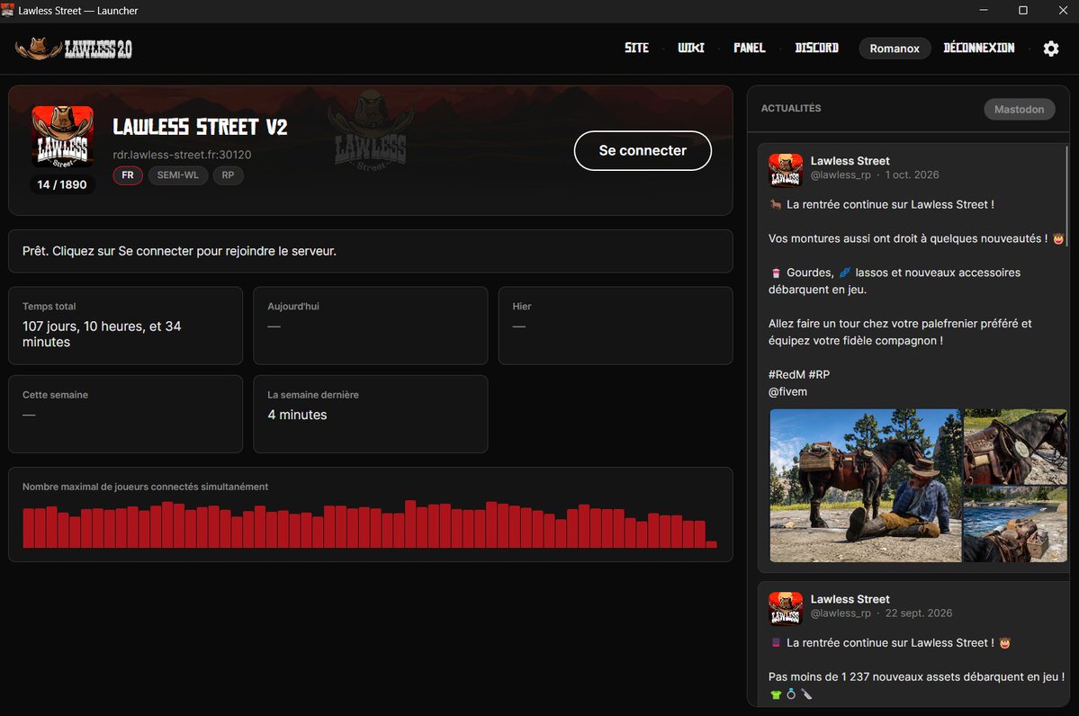Image resolution: width=1079 pixels, height=716 pixels.
Task: Click the news feed scrollbar
Action: pyautogui.click(x=1066, y=194)
